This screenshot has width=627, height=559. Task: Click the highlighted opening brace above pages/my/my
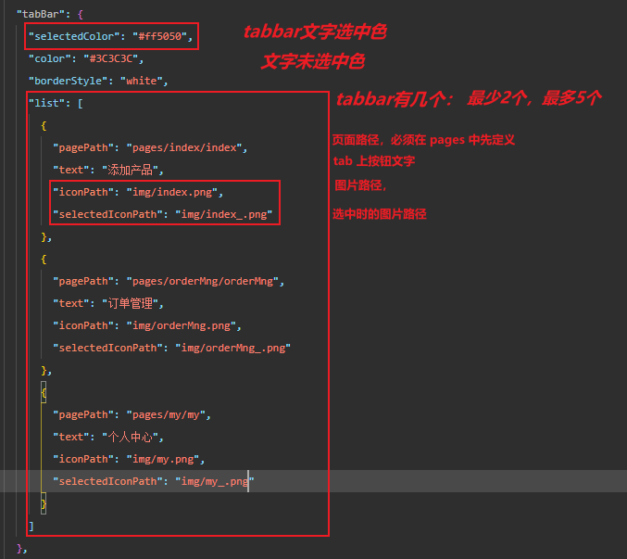coord(44,392)
